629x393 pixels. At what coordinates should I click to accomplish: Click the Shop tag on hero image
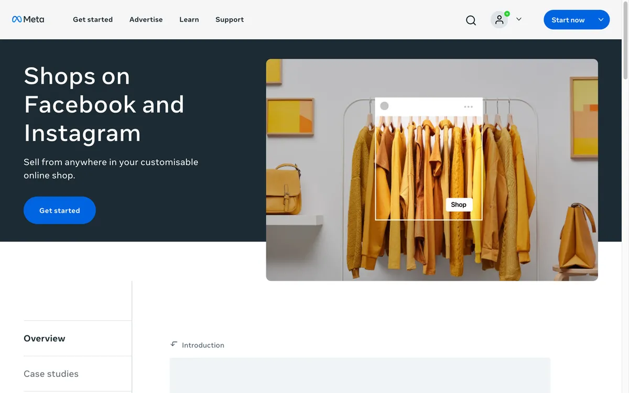pyautogui.click(x=459, y=205)
